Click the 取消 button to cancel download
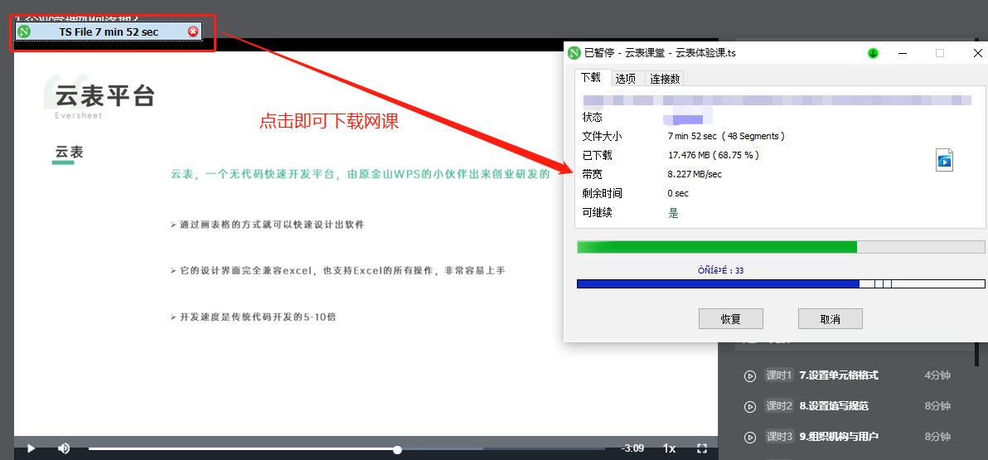Viewport: 988px width, 460px height. coord(831,319)
